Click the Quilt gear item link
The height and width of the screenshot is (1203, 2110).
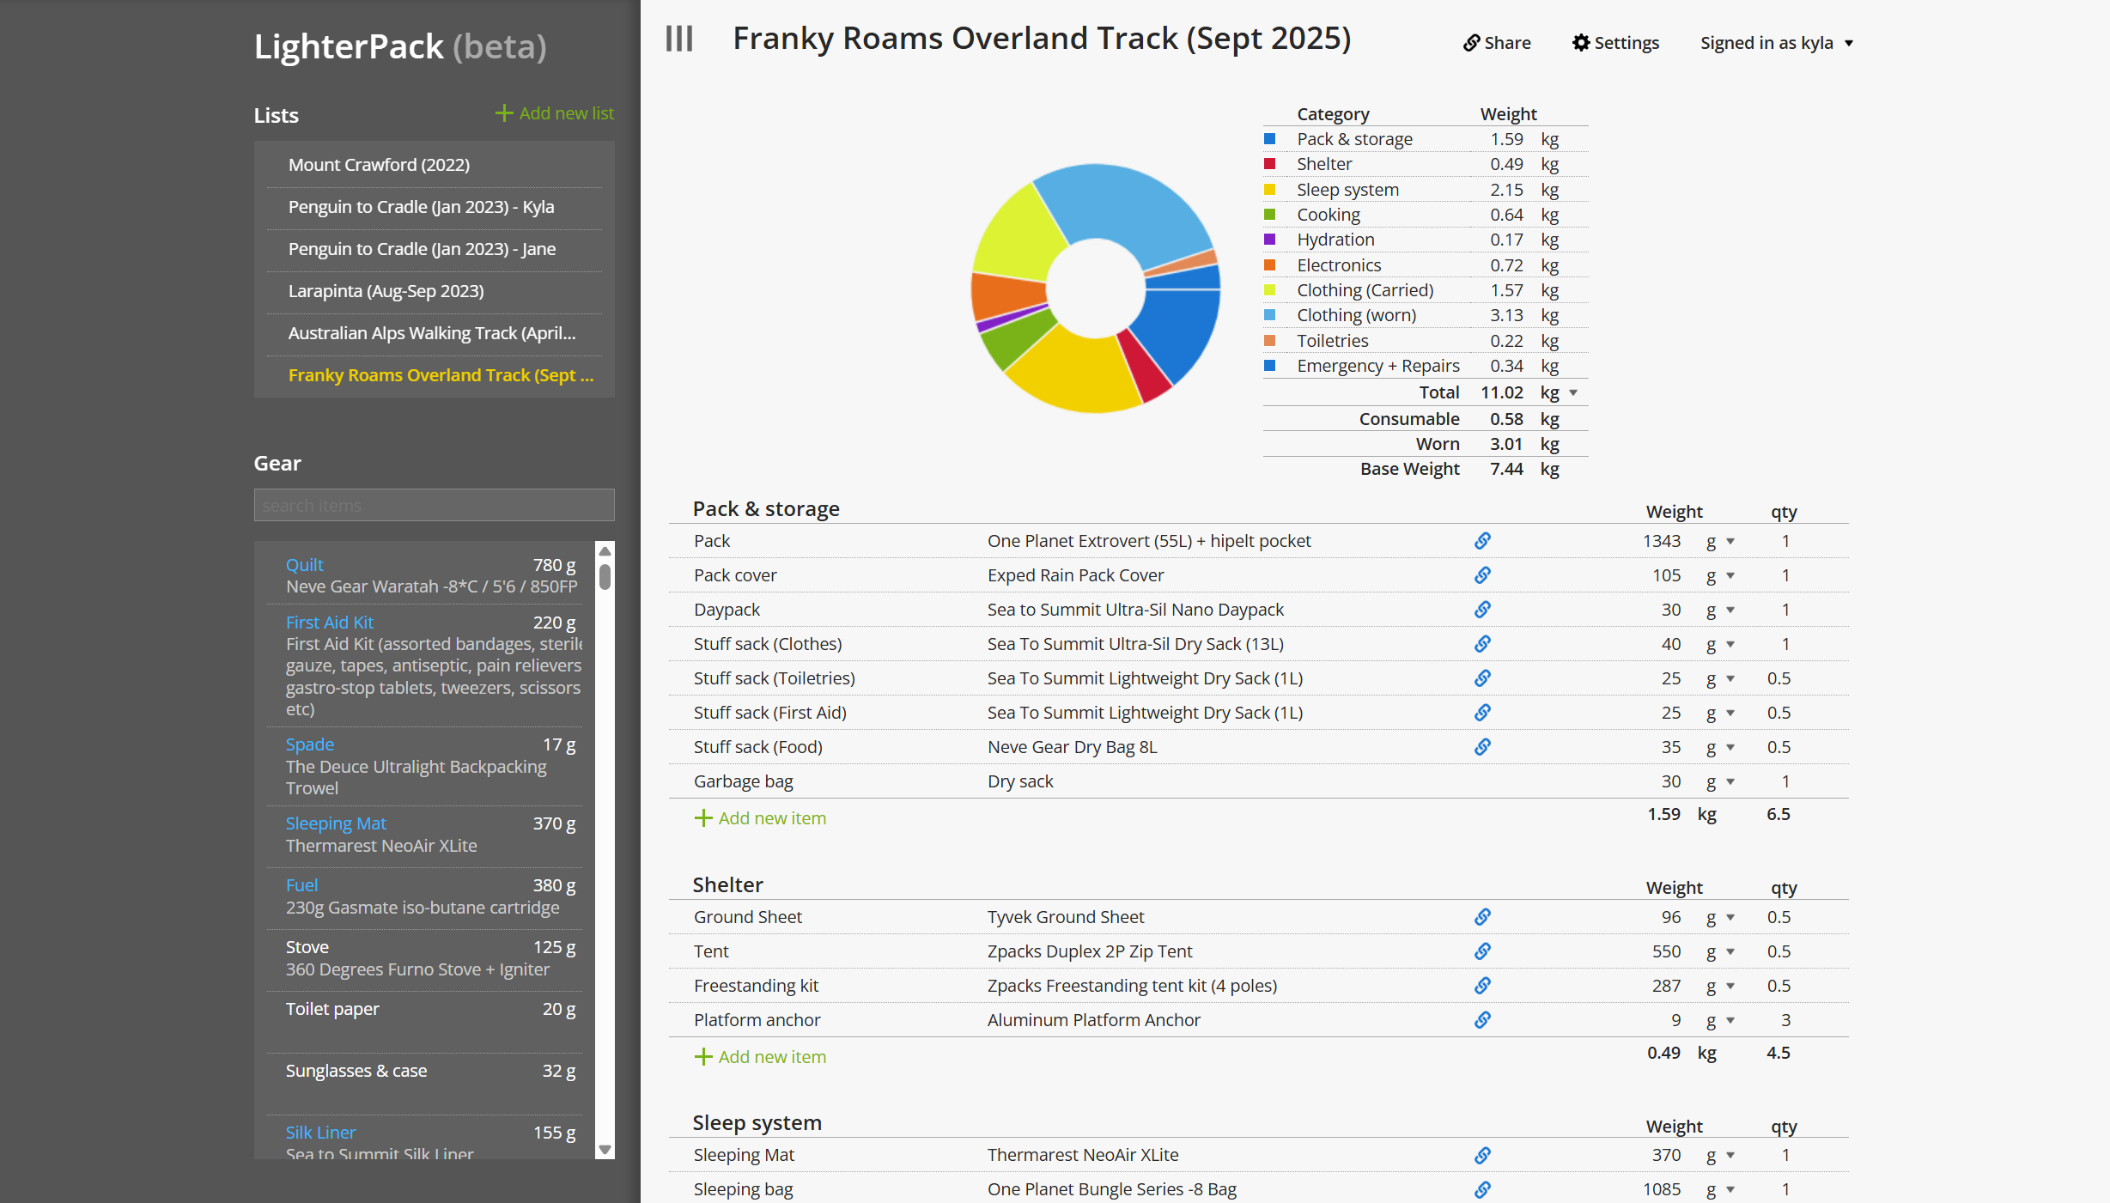click(304, 565)
